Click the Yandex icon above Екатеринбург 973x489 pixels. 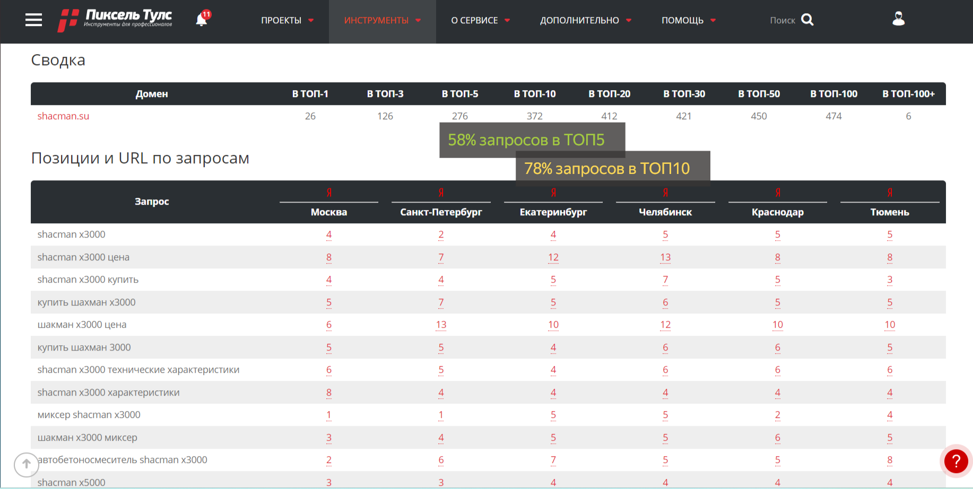pos(553,192)
